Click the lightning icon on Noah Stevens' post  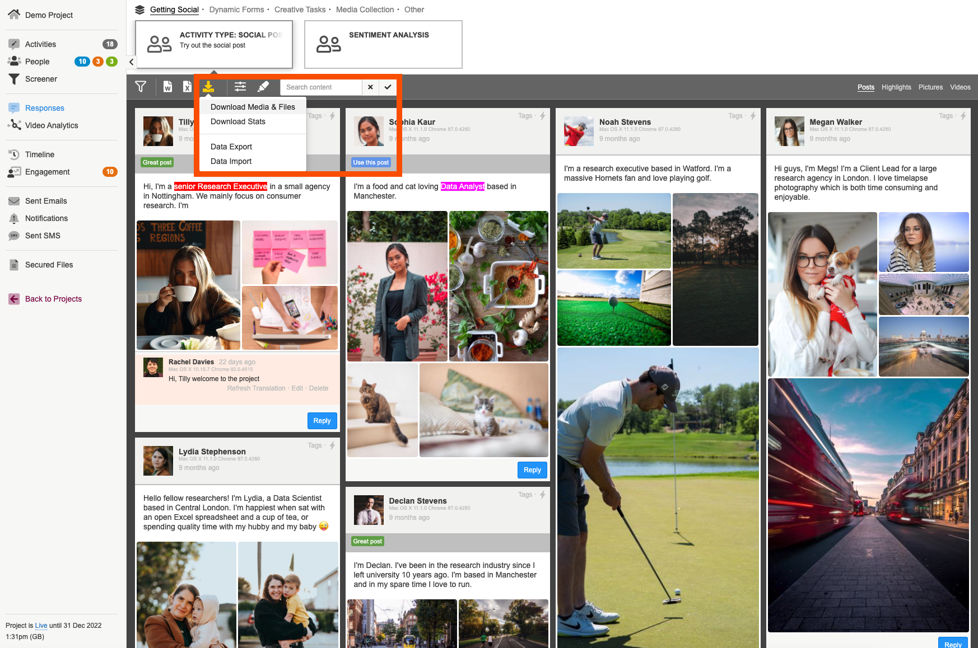point(753,116)
